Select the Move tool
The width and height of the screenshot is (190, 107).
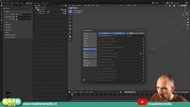tap(70, 19)
